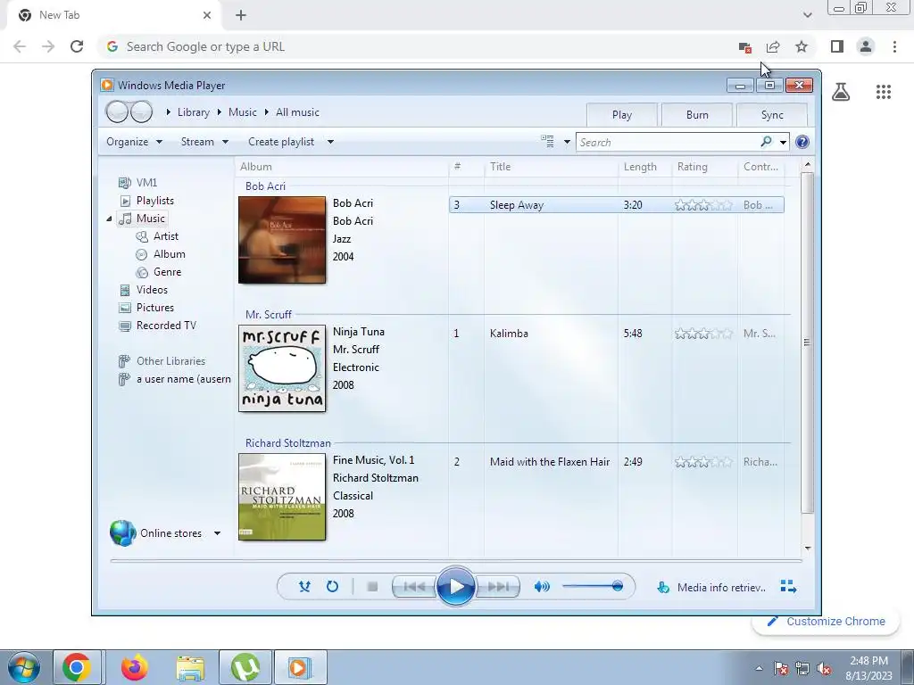This screenshot has height=685, width=914.
Task: Open the Organize menu
Action: click(134, 142)
